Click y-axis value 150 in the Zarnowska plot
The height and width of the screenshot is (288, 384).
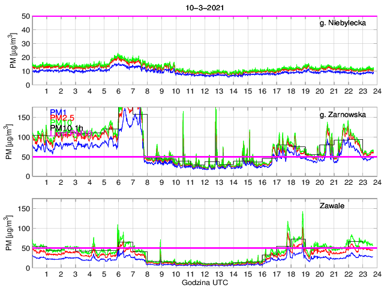(x=24, y=118)
